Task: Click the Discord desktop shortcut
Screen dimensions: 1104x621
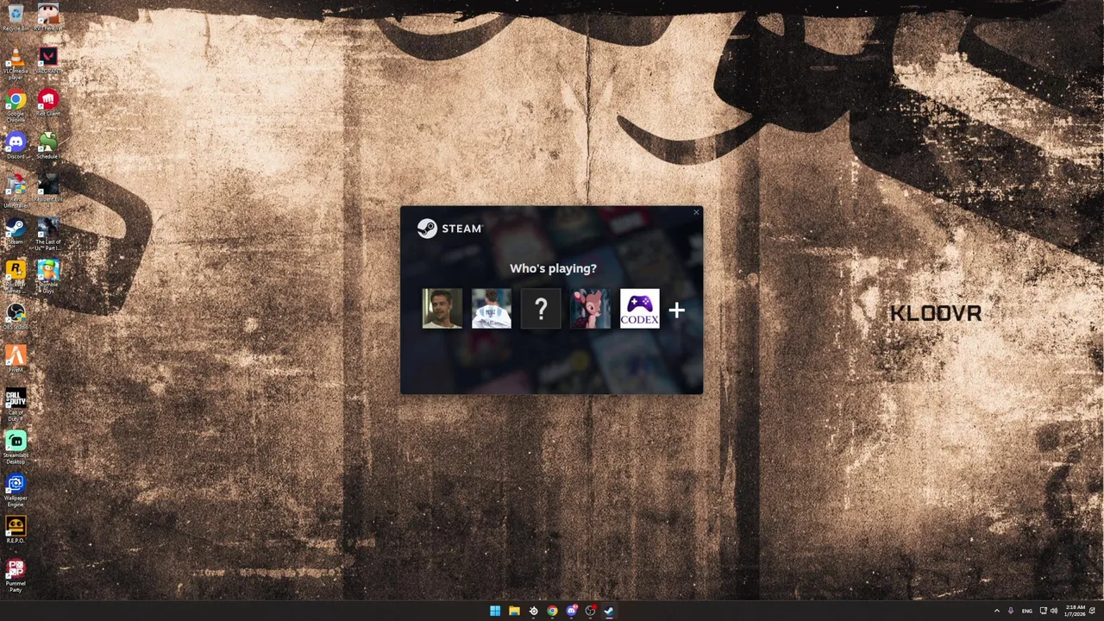Action: click(16, 146)
